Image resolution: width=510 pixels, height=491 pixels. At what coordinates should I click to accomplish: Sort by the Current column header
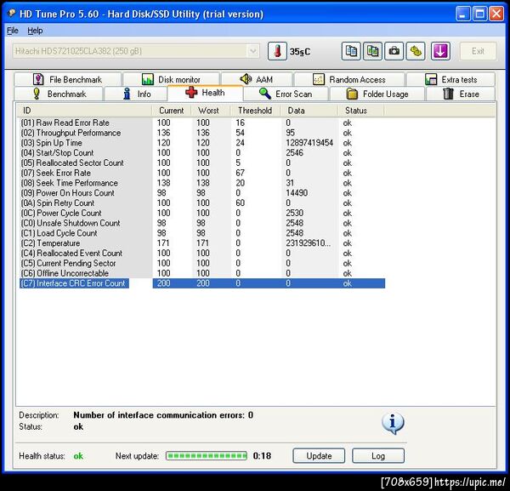[x=172, y=111]
